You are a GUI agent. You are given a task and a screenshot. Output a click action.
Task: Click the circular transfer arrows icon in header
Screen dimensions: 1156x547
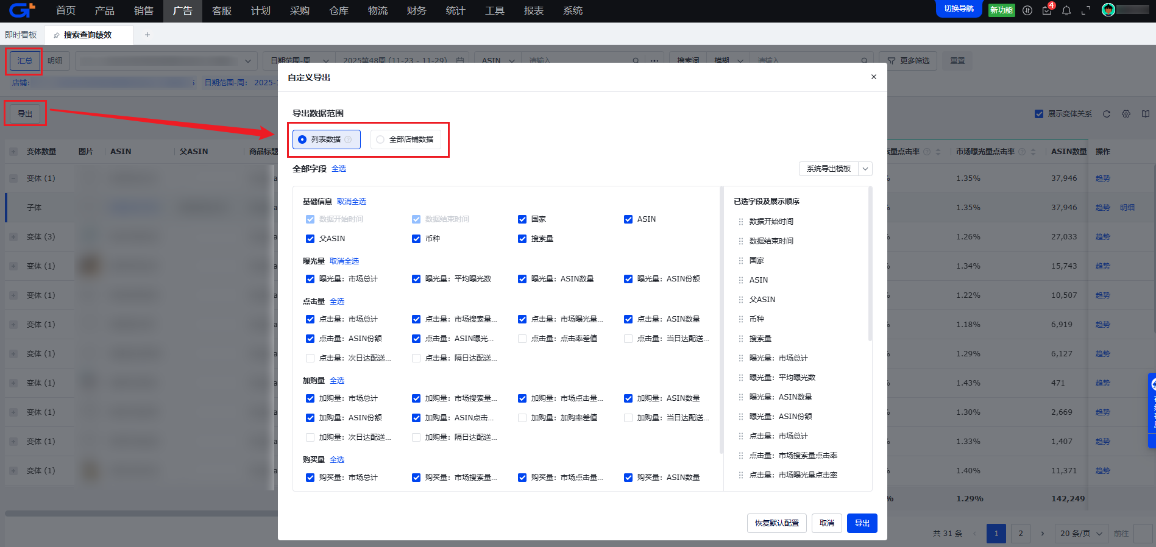click(x=1027, y=10)
